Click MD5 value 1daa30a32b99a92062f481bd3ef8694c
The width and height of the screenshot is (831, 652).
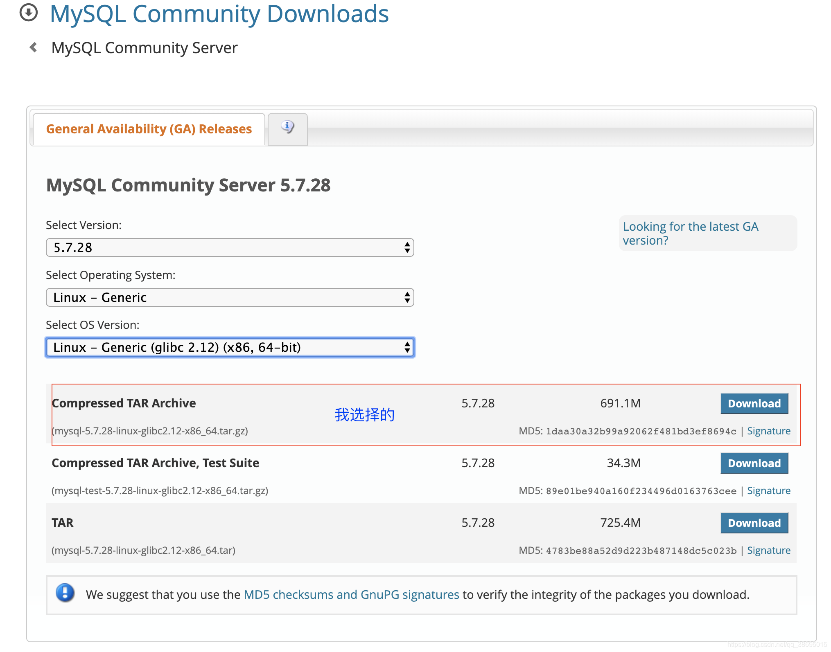[641, 432]
